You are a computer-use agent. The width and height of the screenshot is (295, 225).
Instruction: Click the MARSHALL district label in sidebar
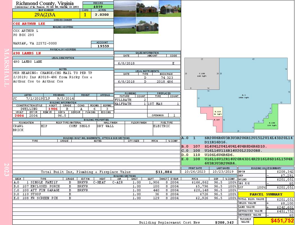point(6,68)
